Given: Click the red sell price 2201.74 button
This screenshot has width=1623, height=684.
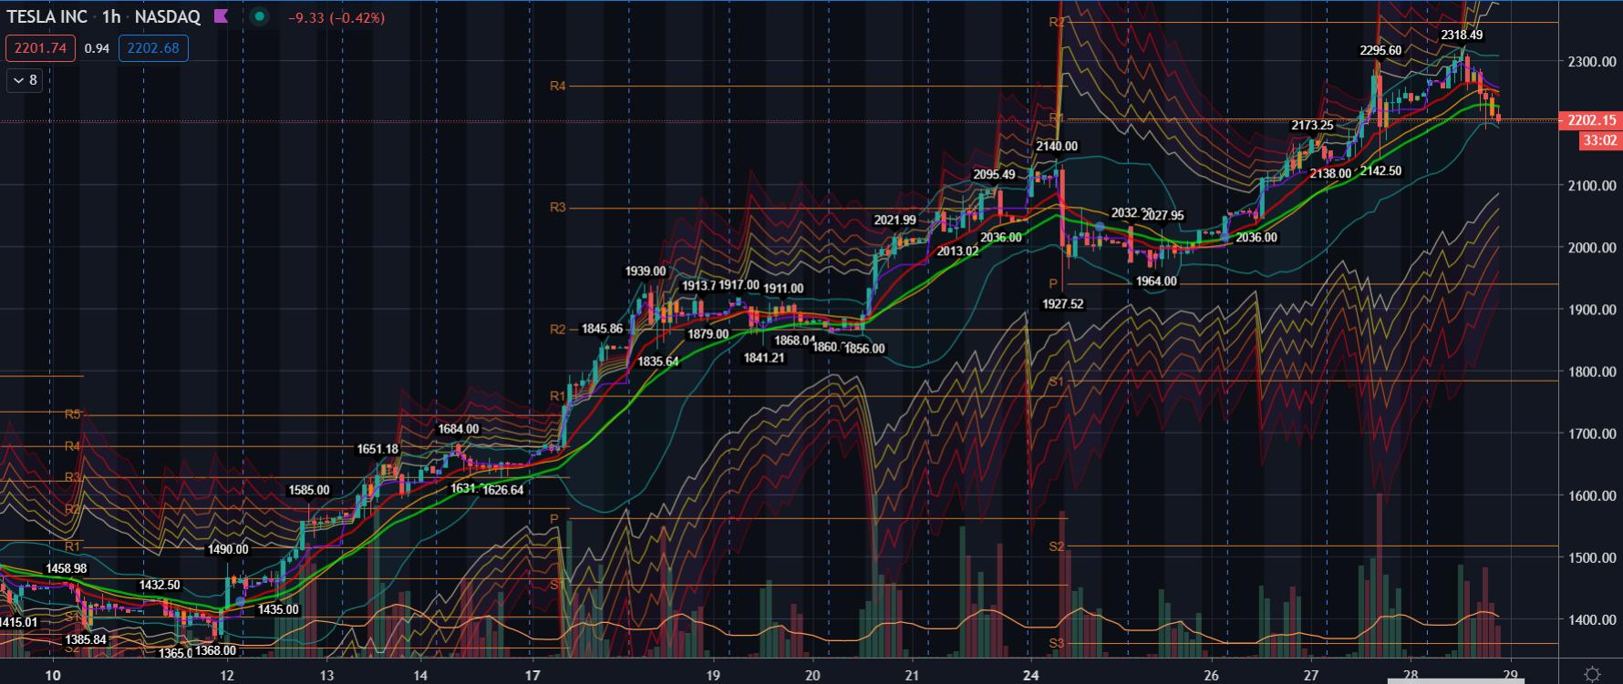Looking at the screenshot, I should coord(40,48).
